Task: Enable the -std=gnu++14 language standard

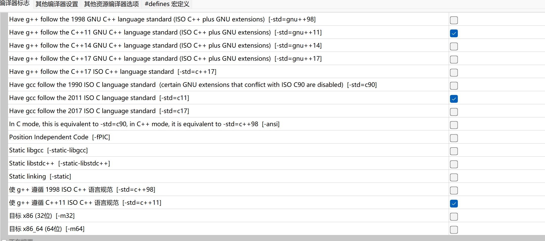Action: 454,46
